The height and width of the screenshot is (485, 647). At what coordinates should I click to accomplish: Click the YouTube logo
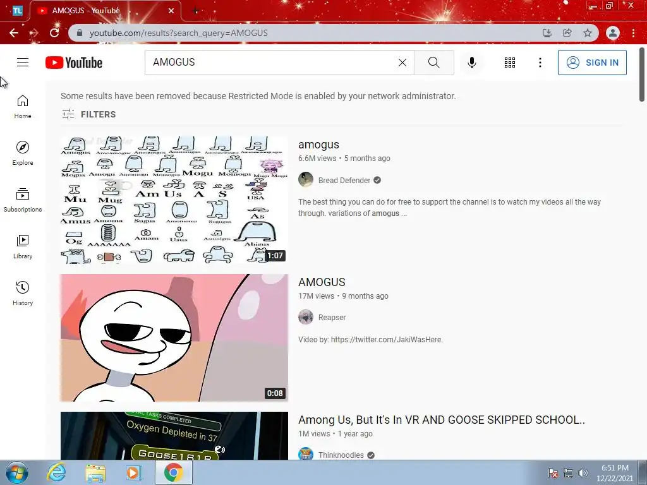coord(74,63)
